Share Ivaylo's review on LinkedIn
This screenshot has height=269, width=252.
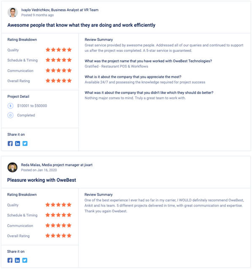coord(18,143)
